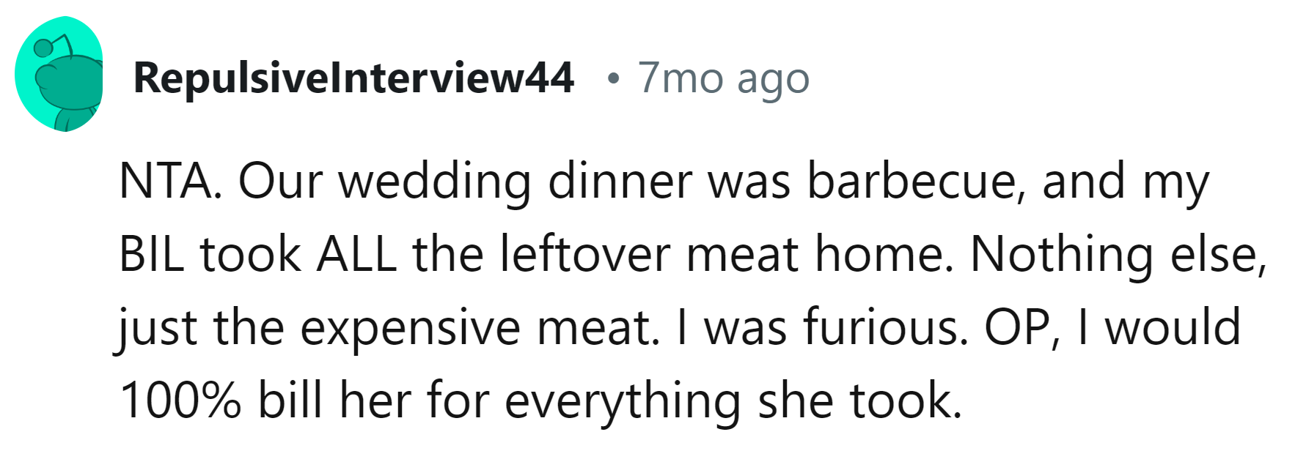The image size is (1295, 451).
Task: Click the word "dinner" in the comment
Action: coord(620,182)
